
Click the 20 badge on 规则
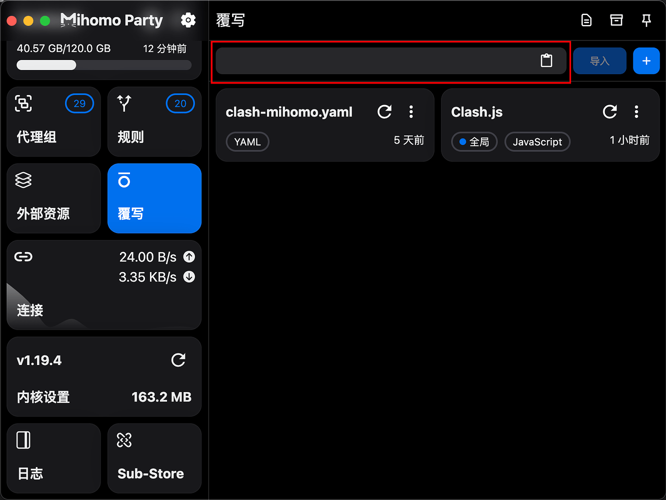(x=180, y=103)
